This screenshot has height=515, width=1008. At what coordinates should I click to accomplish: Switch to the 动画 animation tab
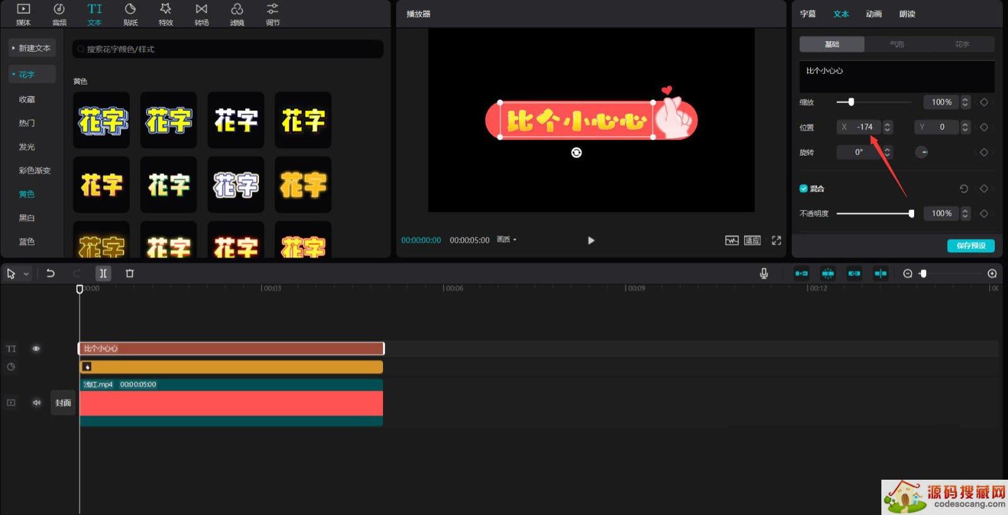[873, 14]
